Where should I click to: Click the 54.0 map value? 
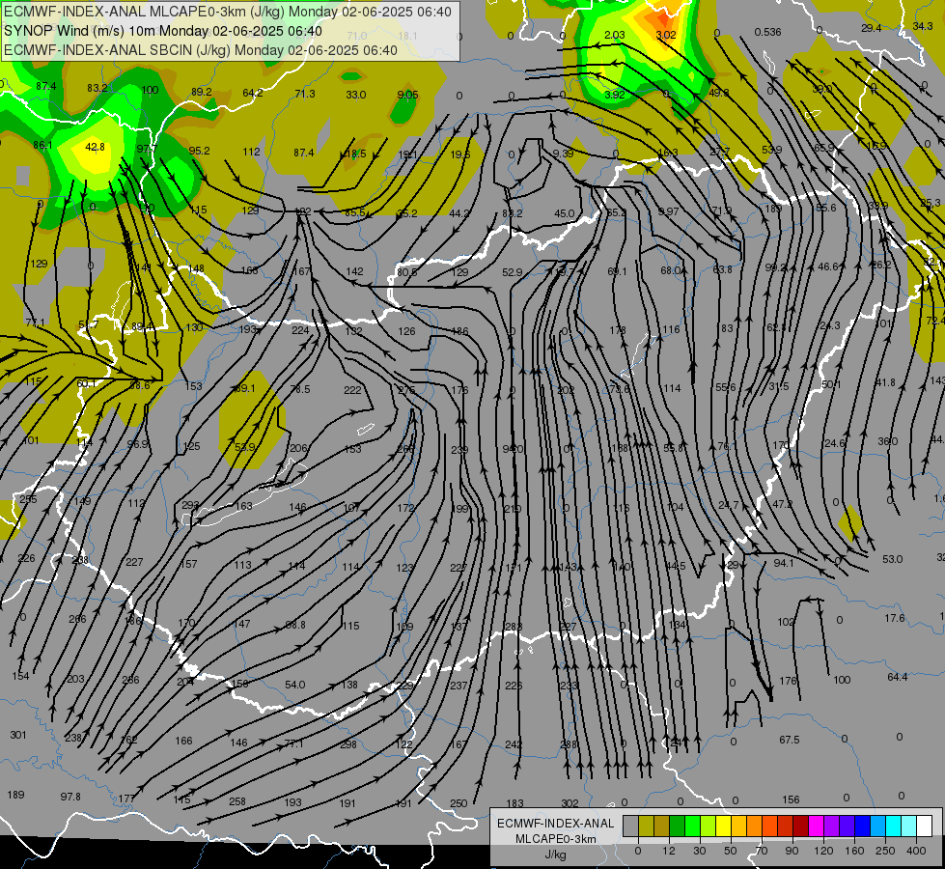tap(294, 685)
